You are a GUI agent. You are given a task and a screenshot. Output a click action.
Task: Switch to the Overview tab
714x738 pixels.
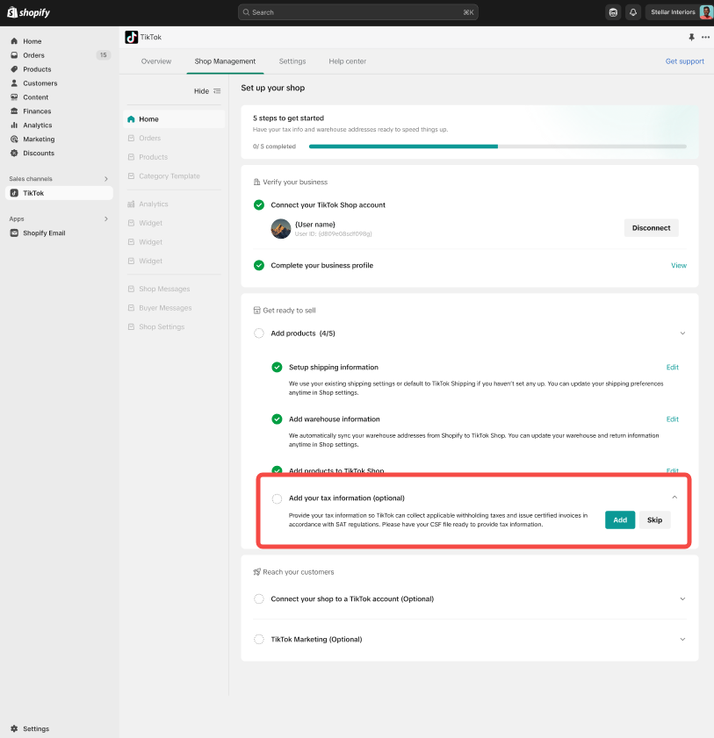pos(156,61)
